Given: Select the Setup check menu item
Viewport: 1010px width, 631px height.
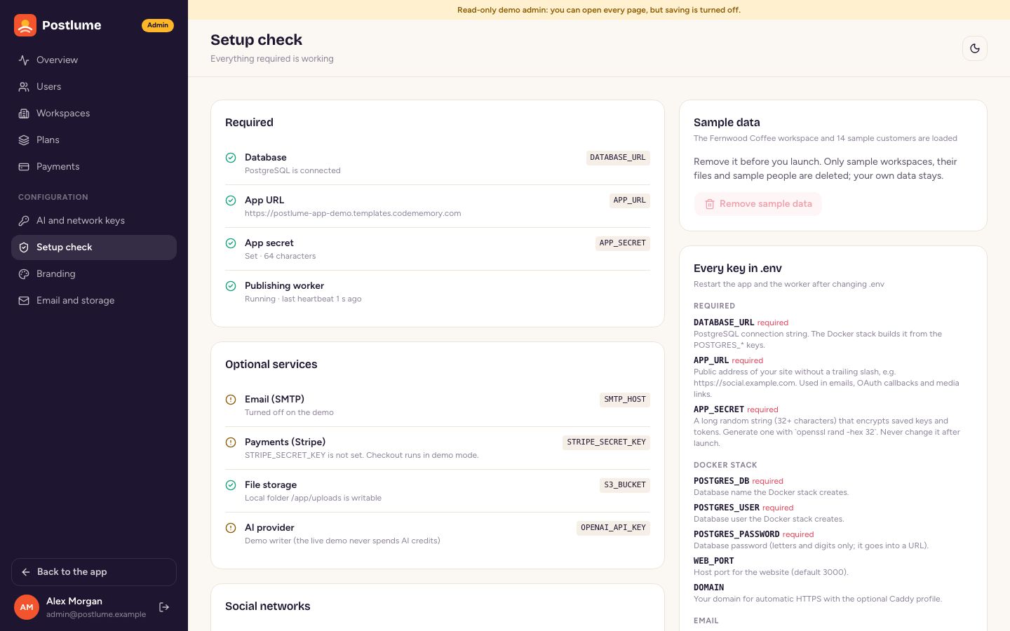Looking at the screenshot, I should (x=94, y=247).
